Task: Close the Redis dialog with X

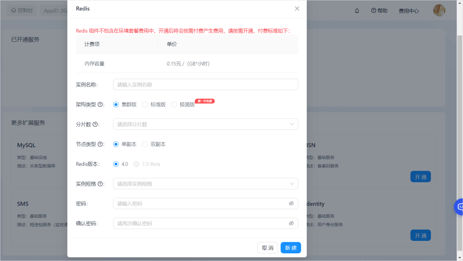Action: [x=297, y=8]
